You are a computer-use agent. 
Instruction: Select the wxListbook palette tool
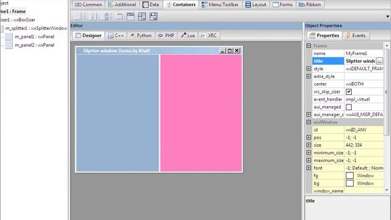point(142,16)
